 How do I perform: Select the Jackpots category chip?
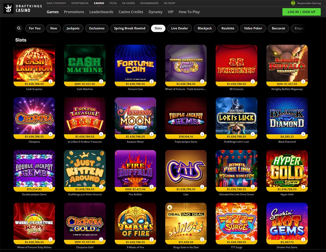pos(73,28)
